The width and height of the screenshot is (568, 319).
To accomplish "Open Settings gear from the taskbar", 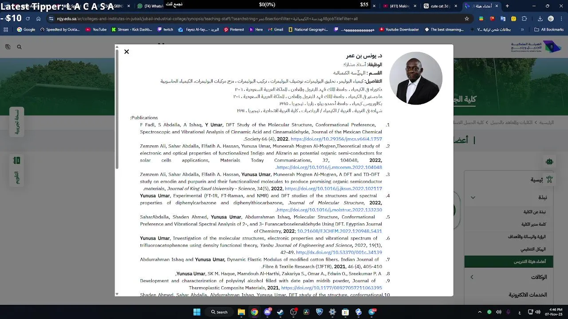I will click(x=332, y=312).
